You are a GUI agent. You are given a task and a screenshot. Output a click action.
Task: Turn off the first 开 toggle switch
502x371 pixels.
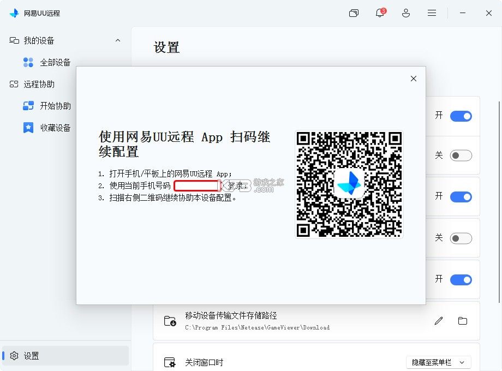tap(461, 116)
